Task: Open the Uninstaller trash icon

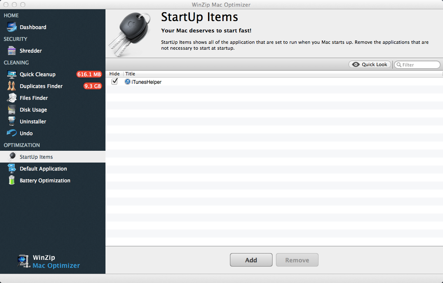Action: pyautogui.click(x=12, y=122)
